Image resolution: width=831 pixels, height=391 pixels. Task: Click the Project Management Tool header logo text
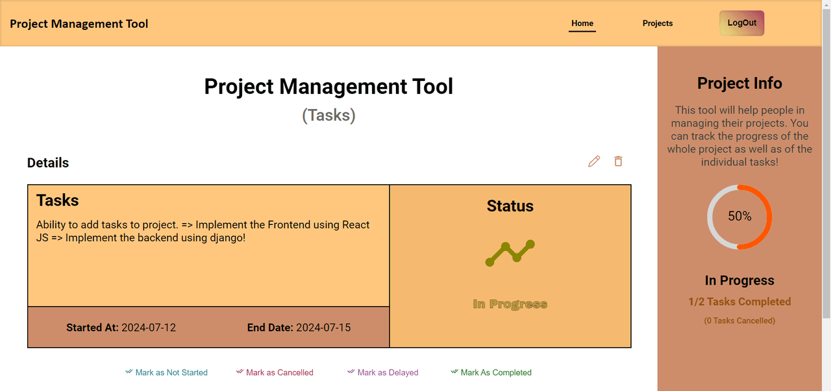(x=79, y=24)
